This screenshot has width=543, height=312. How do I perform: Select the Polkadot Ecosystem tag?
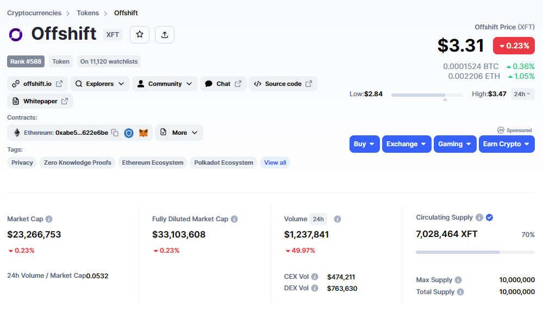coord(224,163)
